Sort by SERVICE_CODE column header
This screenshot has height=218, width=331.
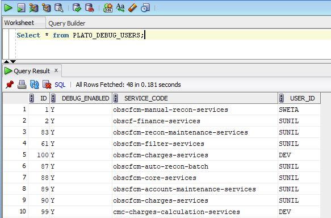pos(195,98)
